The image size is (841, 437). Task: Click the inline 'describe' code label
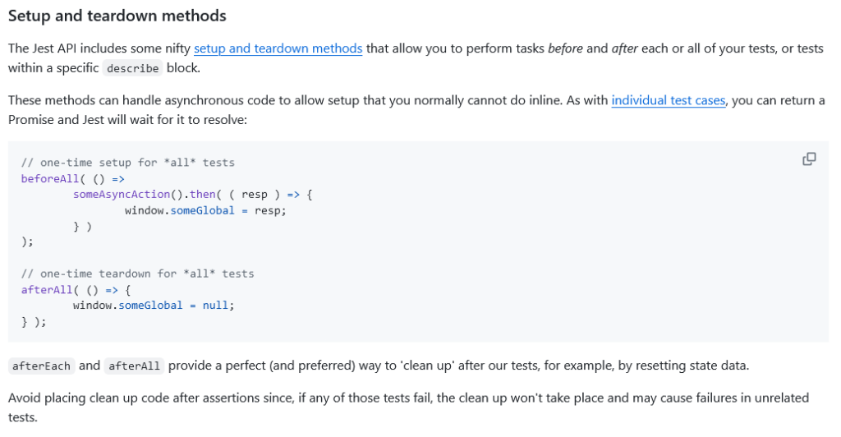[x=132, y=68]
